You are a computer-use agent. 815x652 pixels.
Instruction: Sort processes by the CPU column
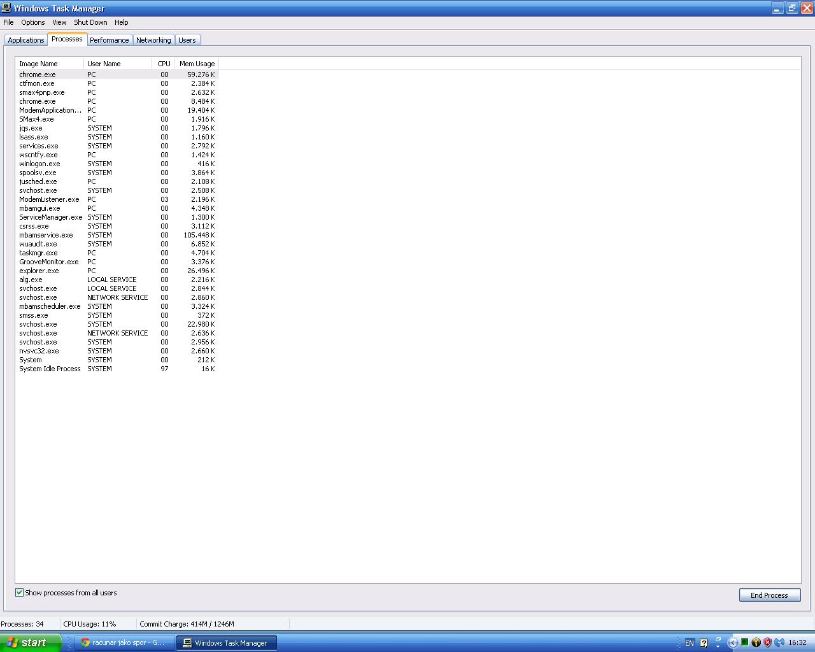tap(163, 64)
